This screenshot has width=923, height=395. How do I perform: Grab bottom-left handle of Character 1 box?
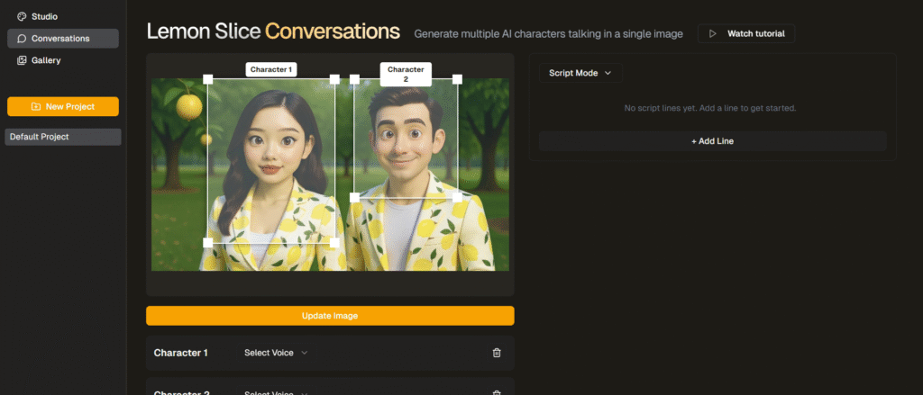[x=208, y=243]
